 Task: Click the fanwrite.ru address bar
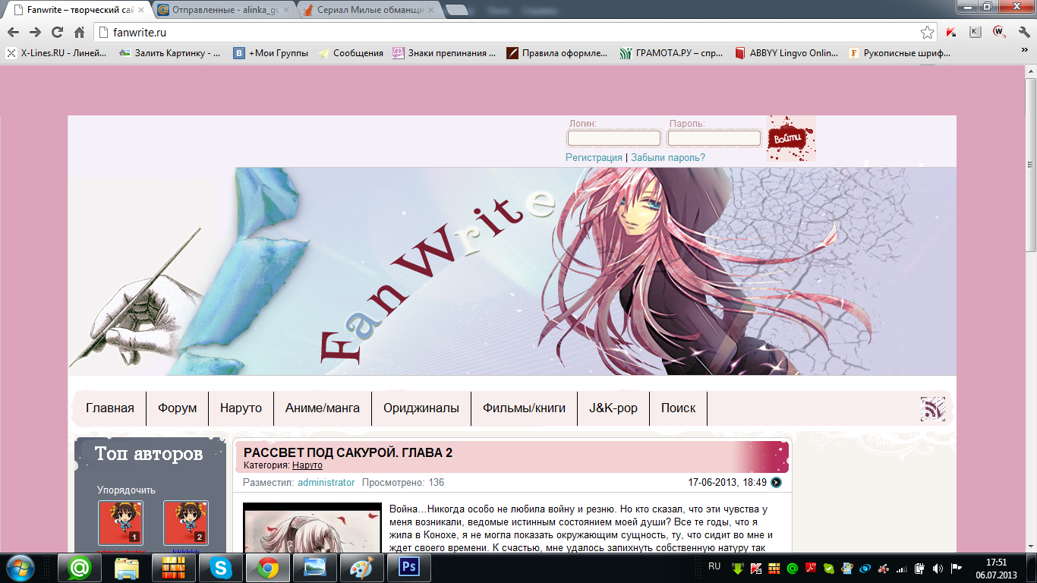506,32
